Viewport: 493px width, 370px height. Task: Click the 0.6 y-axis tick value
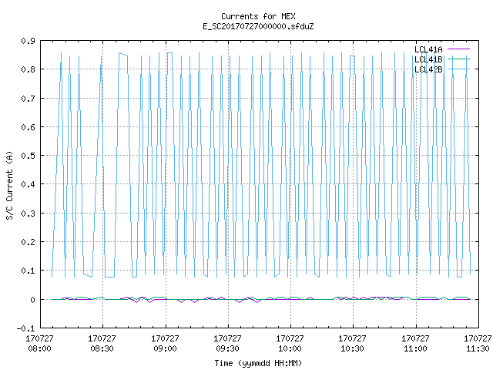point(28,127)
